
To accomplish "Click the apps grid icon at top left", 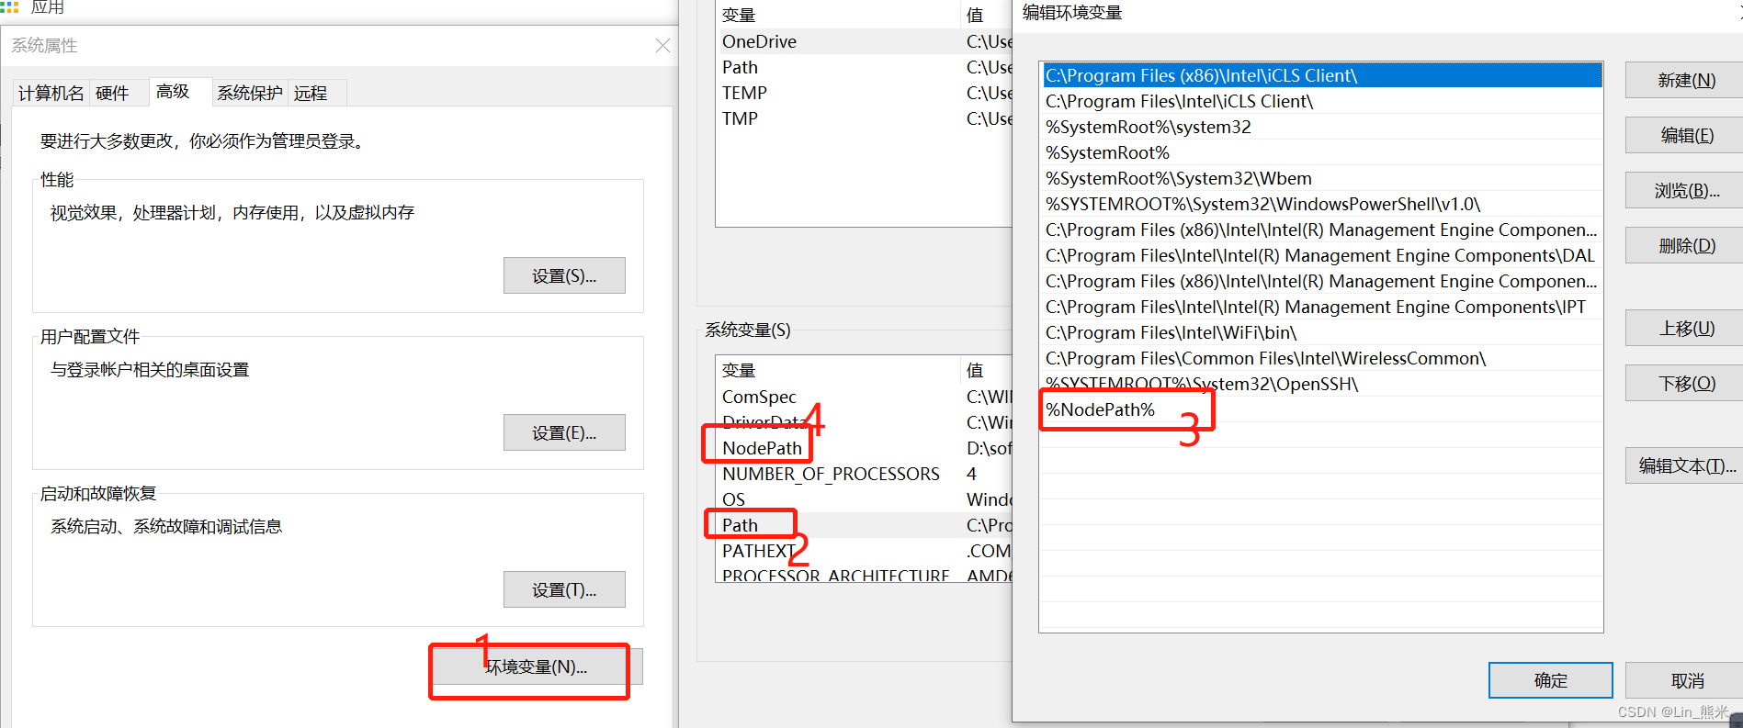I will click(9, 6).
